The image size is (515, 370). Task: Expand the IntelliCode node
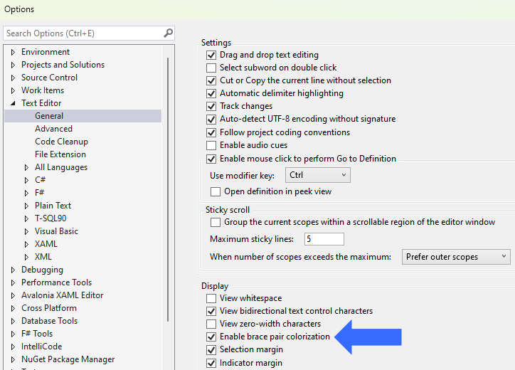[x=13, y=347]
